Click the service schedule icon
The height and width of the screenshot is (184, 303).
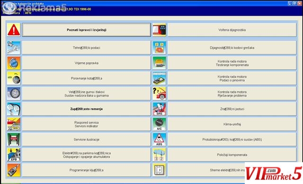[x=14, y=124]
